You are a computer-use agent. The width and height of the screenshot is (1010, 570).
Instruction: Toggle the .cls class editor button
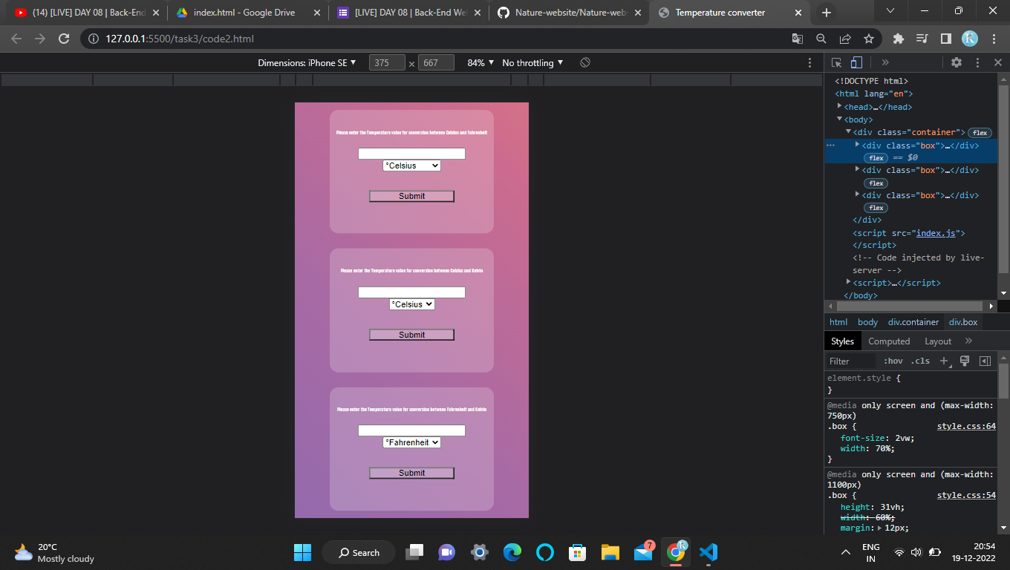pyautogui.click(x=920, y=361)
